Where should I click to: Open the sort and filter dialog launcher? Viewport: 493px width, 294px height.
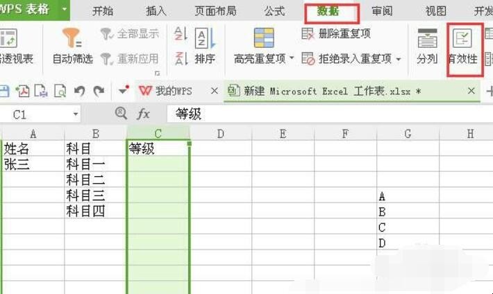click(x=157, y=73)
